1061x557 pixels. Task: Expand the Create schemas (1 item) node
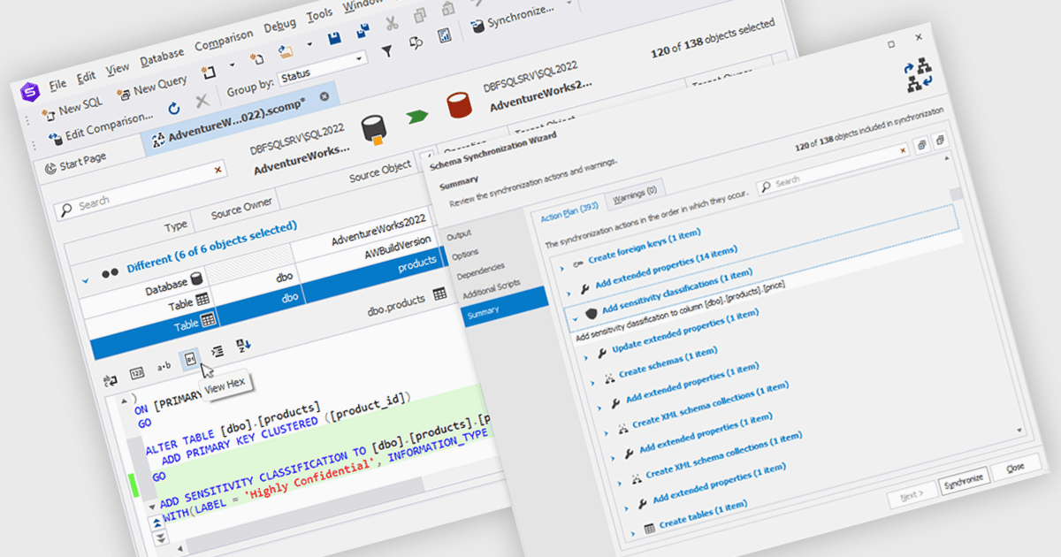point(592,381)
